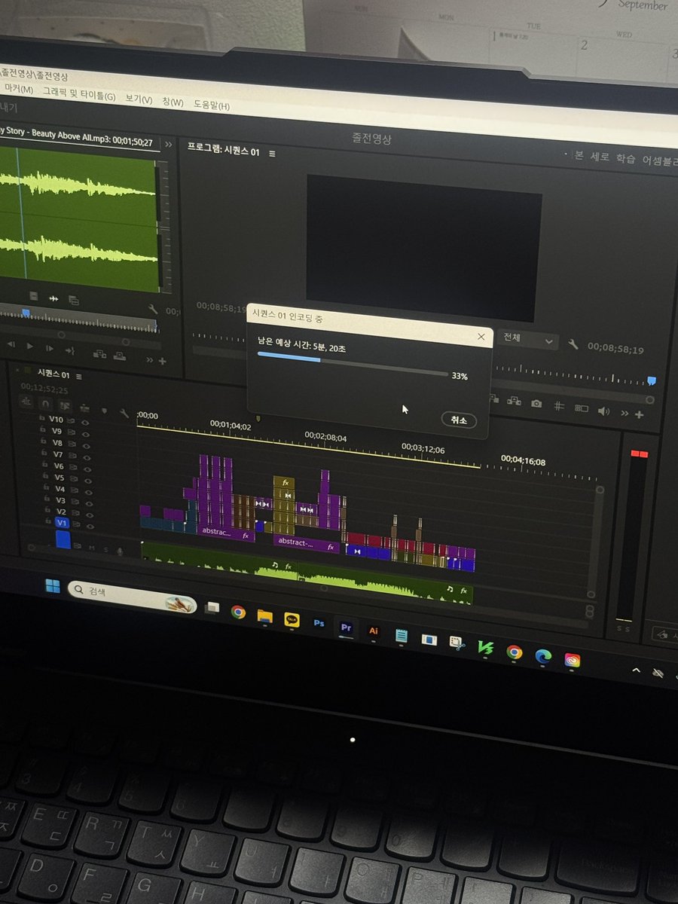This screenshot has width=678, height=904.
Task: Click the program monitor blue playhead marker
Action: [652, 381]
